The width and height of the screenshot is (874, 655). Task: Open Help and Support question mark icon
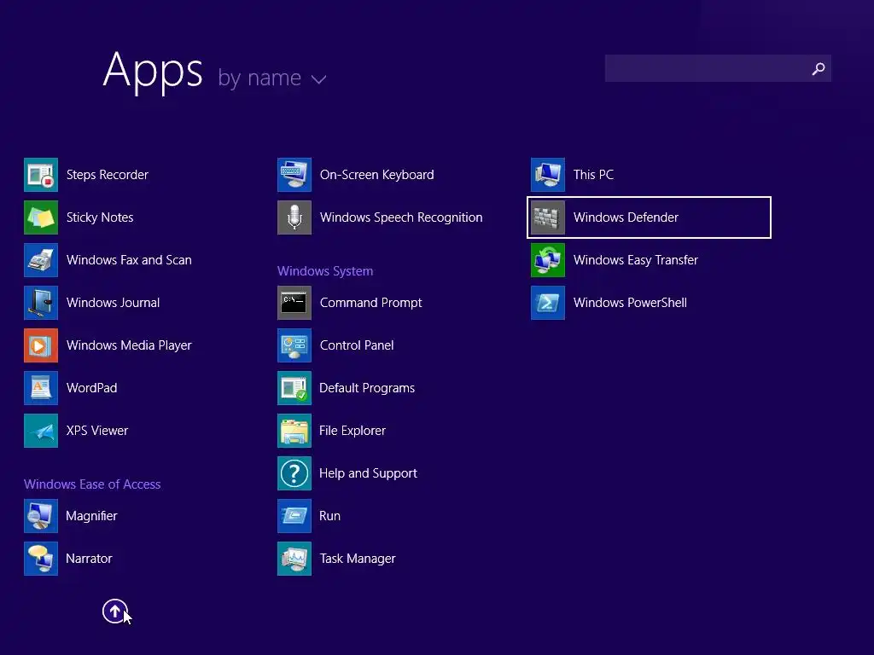tap(294, 473)
